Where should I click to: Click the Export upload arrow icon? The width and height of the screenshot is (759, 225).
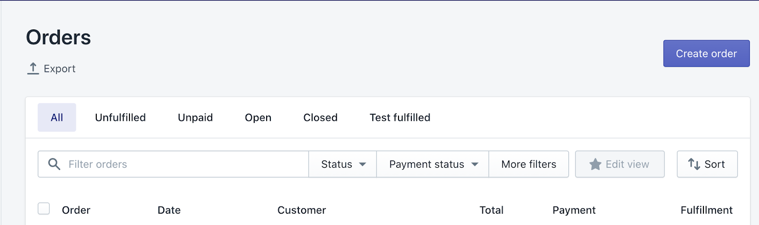click(x=33, y=69)
